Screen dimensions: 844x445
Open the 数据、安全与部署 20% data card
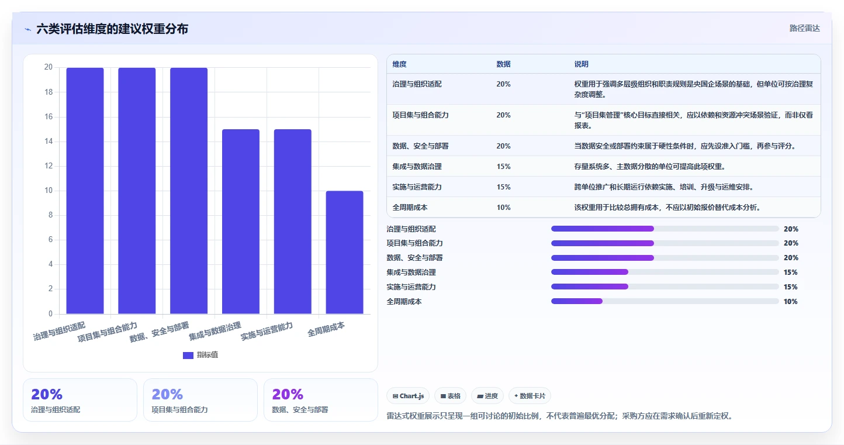pos(321,400)
